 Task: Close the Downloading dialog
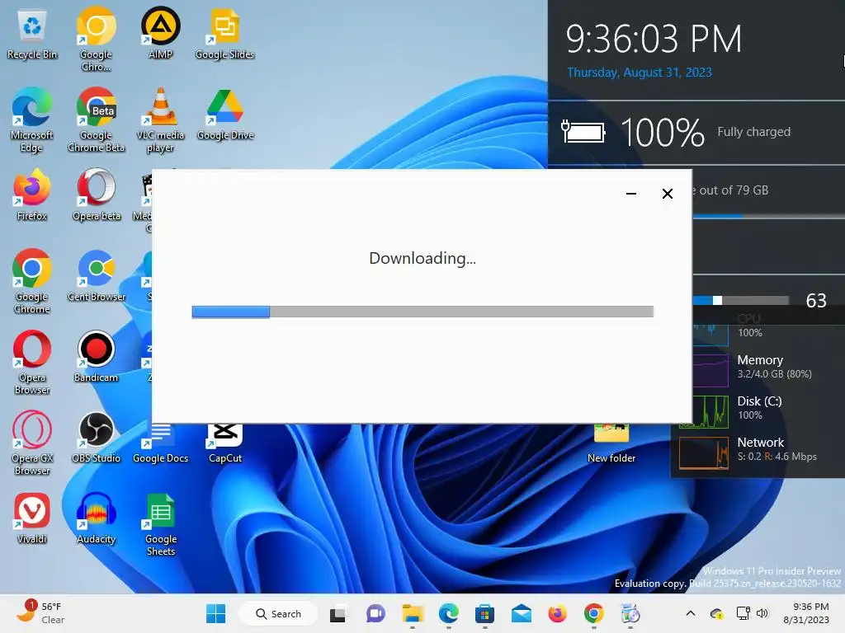click(667, 194)
